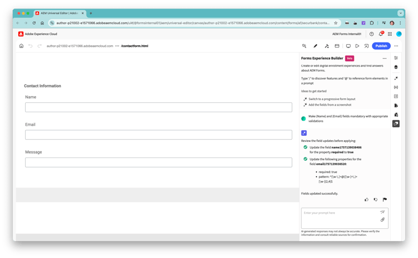Open the Adobe app switcher grid
This screenshot has height=258, width=418.
(390, 34)
